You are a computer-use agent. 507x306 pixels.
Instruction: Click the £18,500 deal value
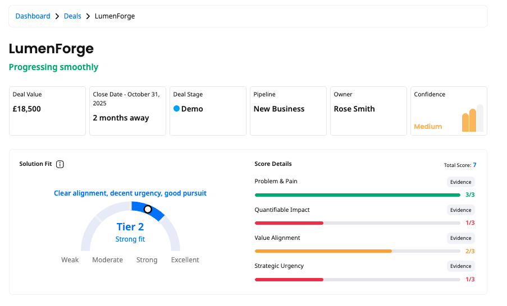[26, 109]
